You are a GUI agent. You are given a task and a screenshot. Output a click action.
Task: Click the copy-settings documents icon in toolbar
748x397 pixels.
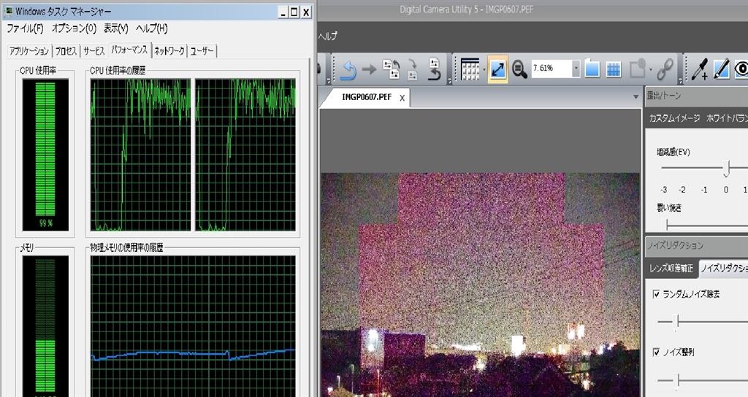pos(392,69)
